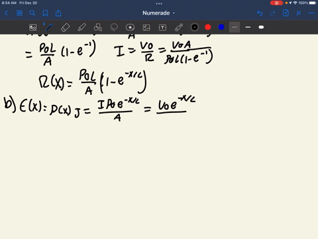Open the Elements star sticker tool
The image size is (318, 239).
tap(130, 27)
